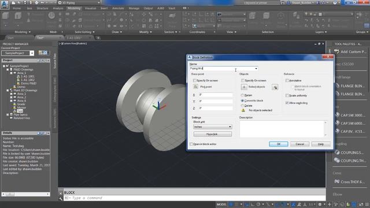
Task: Expand the Area 2 tree node
Action: click(11, 97)
